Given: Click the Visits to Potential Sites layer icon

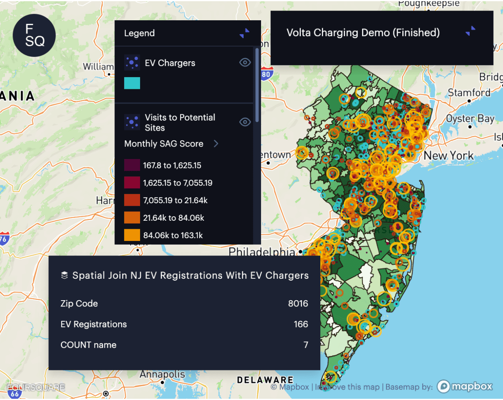Looking at the screenshot, I should point(132,122).
